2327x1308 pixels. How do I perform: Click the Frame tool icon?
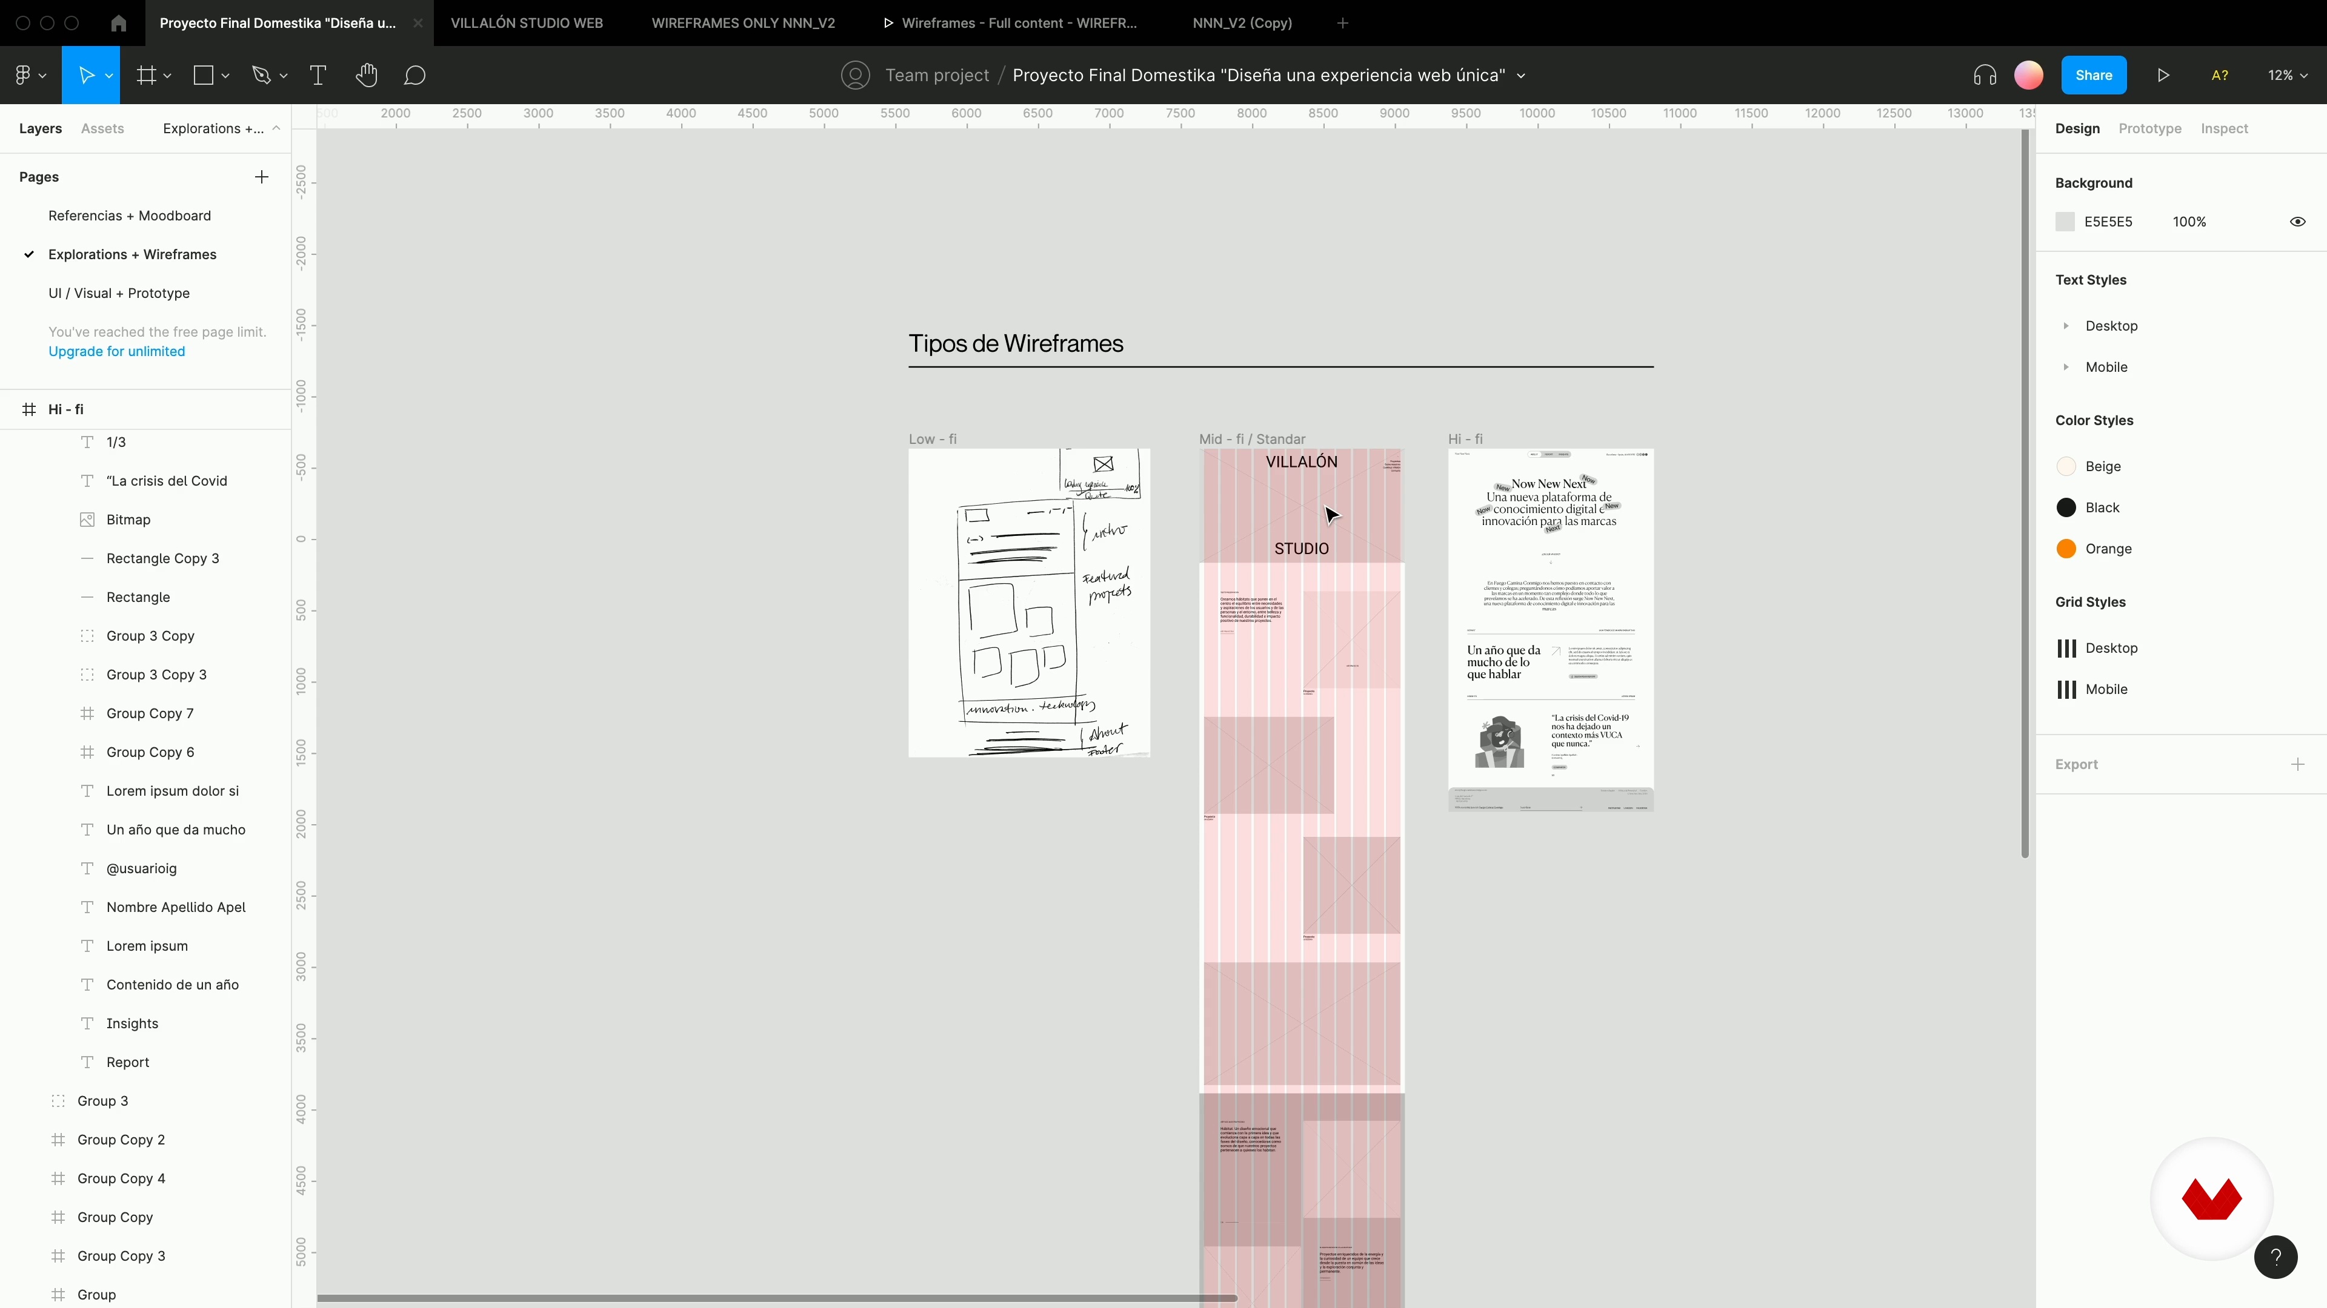point(146,76)
